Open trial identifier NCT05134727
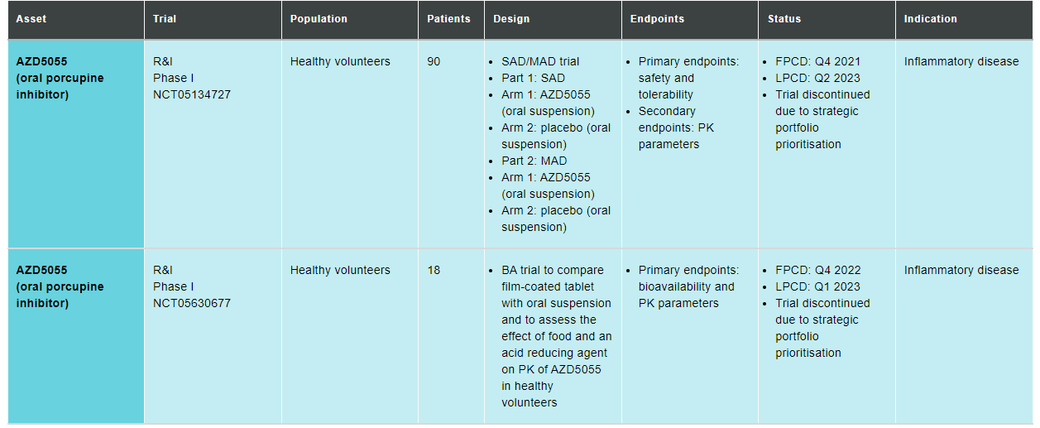This screenshot has height=428, width=1040. click(192, 94)
